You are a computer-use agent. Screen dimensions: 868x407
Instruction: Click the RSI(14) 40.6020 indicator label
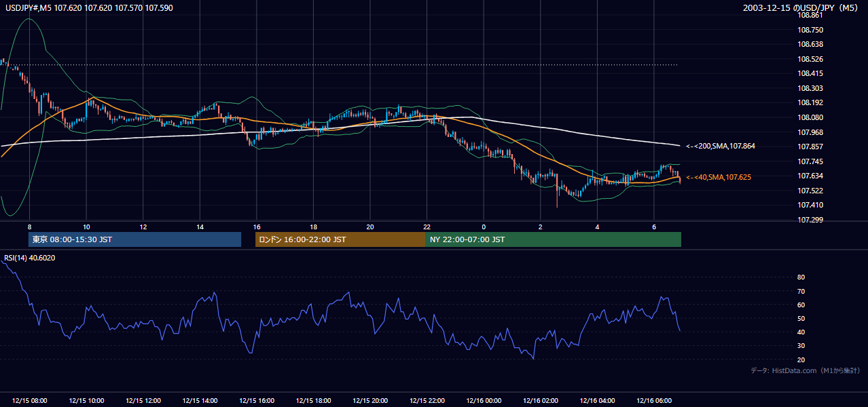[x=30, y=258]
